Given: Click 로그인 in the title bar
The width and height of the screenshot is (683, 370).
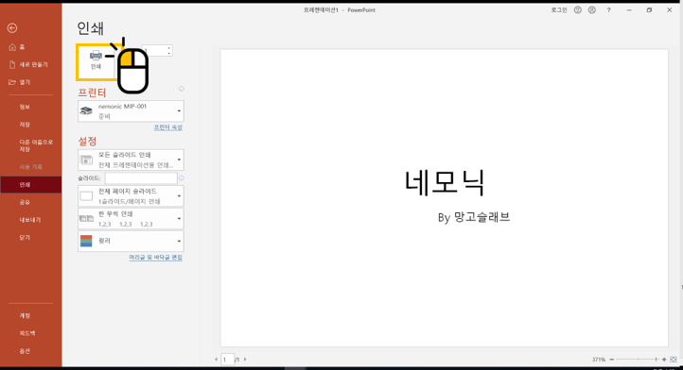Looking at the screenshot, I should 559,10.
